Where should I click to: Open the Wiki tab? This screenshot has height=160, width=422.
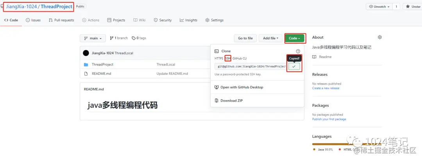pyautogui.click(x=139, y=20)
